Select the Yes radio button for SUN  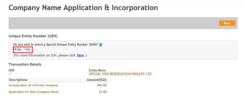pos(15,49)
